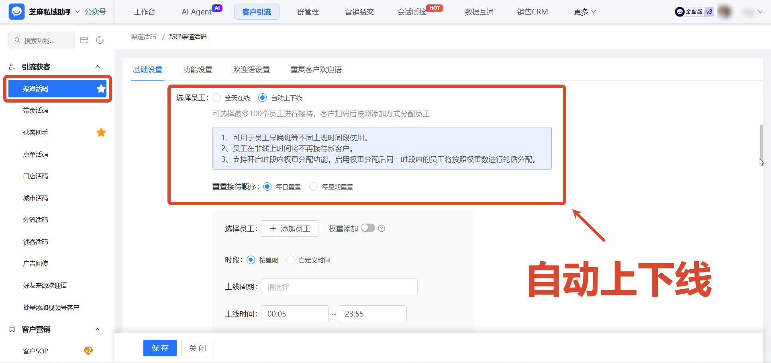Click the 23:55 end time field
This screenshot has width=771, height=363.
[x=373, y=314]
